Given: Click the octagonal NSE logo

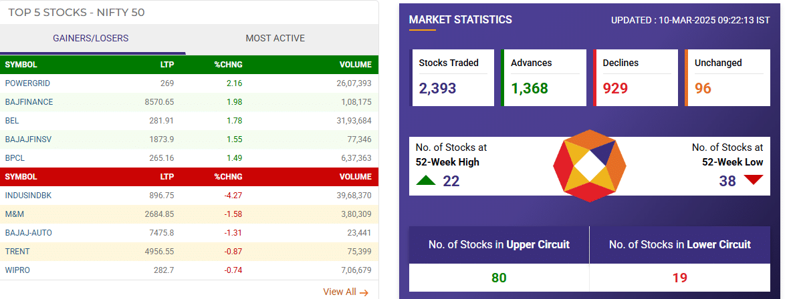Looking at the screenshot, I should pos(589,166).
